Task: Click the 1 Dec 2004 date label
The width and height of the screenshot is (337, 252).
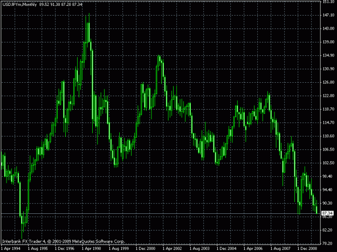Action: coord(226,249)
